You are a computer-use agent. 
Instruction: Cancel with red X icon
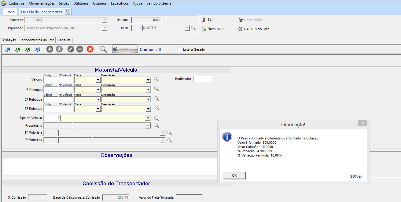90,49
